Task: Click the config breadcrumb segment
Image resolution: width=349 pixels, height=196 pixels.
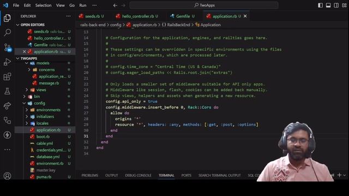Action: pyautogui.click(x=116, y=24)
